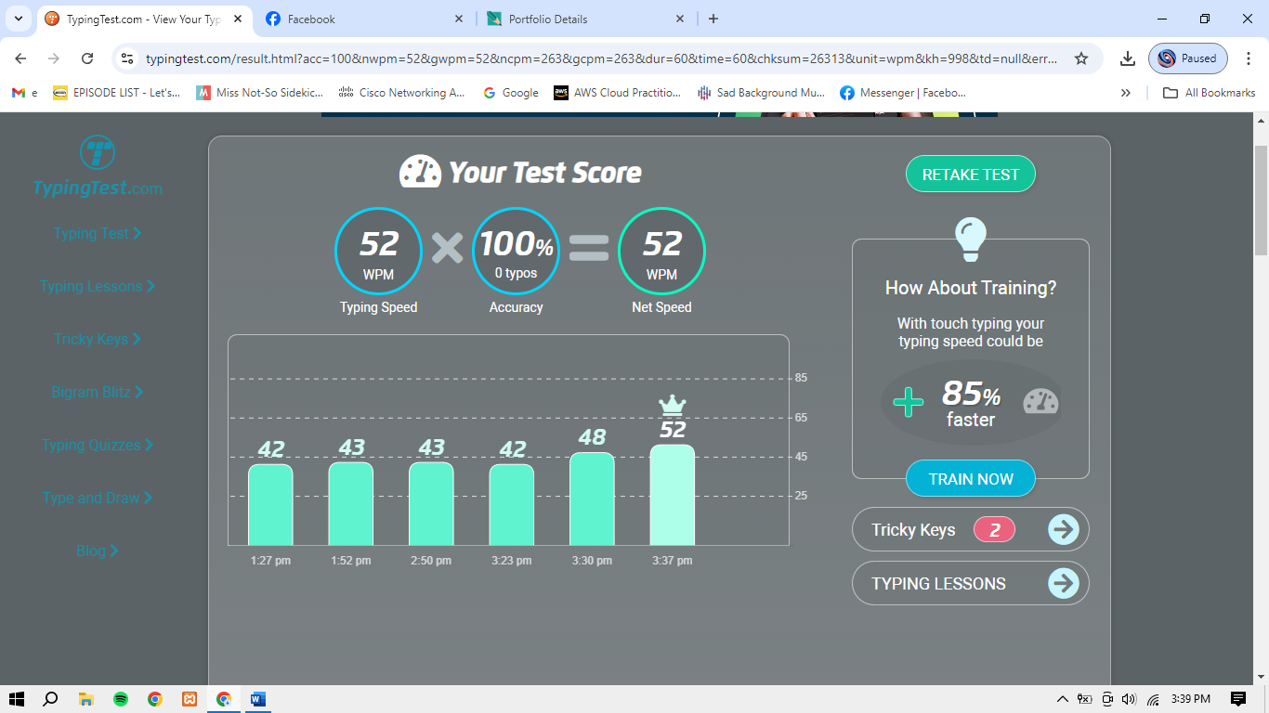Image resolution: width=1269 pixels, height=713 pixels.
Task: Go to Tricky Keys in the sidebar
Action: (x=98, y=340)
